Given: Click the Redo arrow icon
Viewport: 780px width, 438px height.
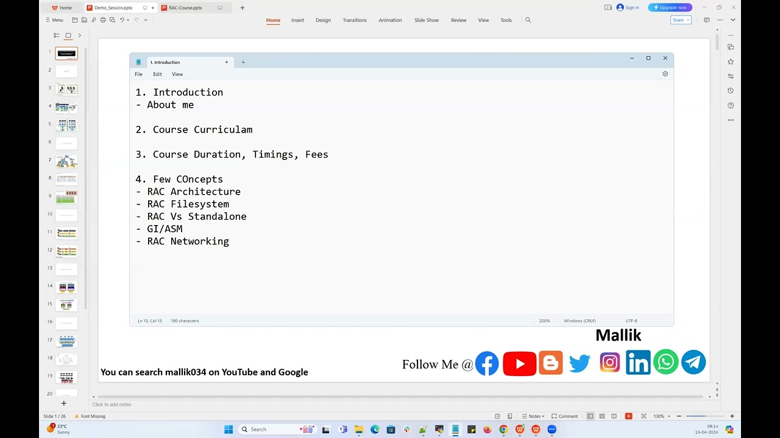Looking at the screenshot, I should [136, 20].
